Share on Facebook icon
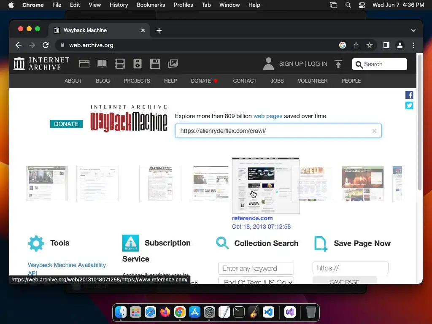 [409, 95]
